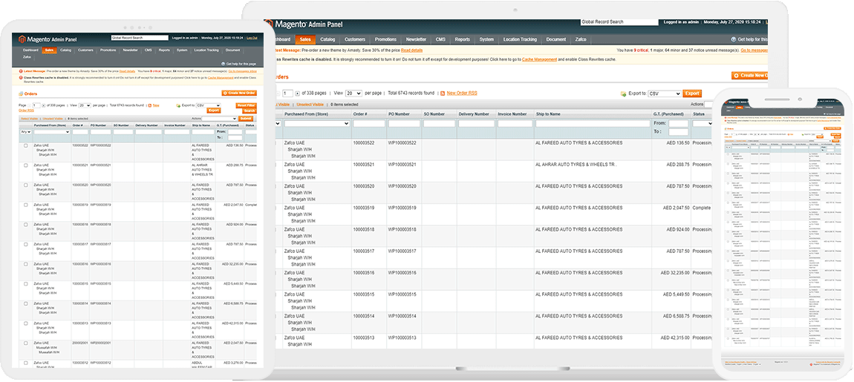Image resolution: width=854 pixels, height=382 pixels.
Task: Open the View per page dropdown on laptop
Action: (x=353, y=93)
